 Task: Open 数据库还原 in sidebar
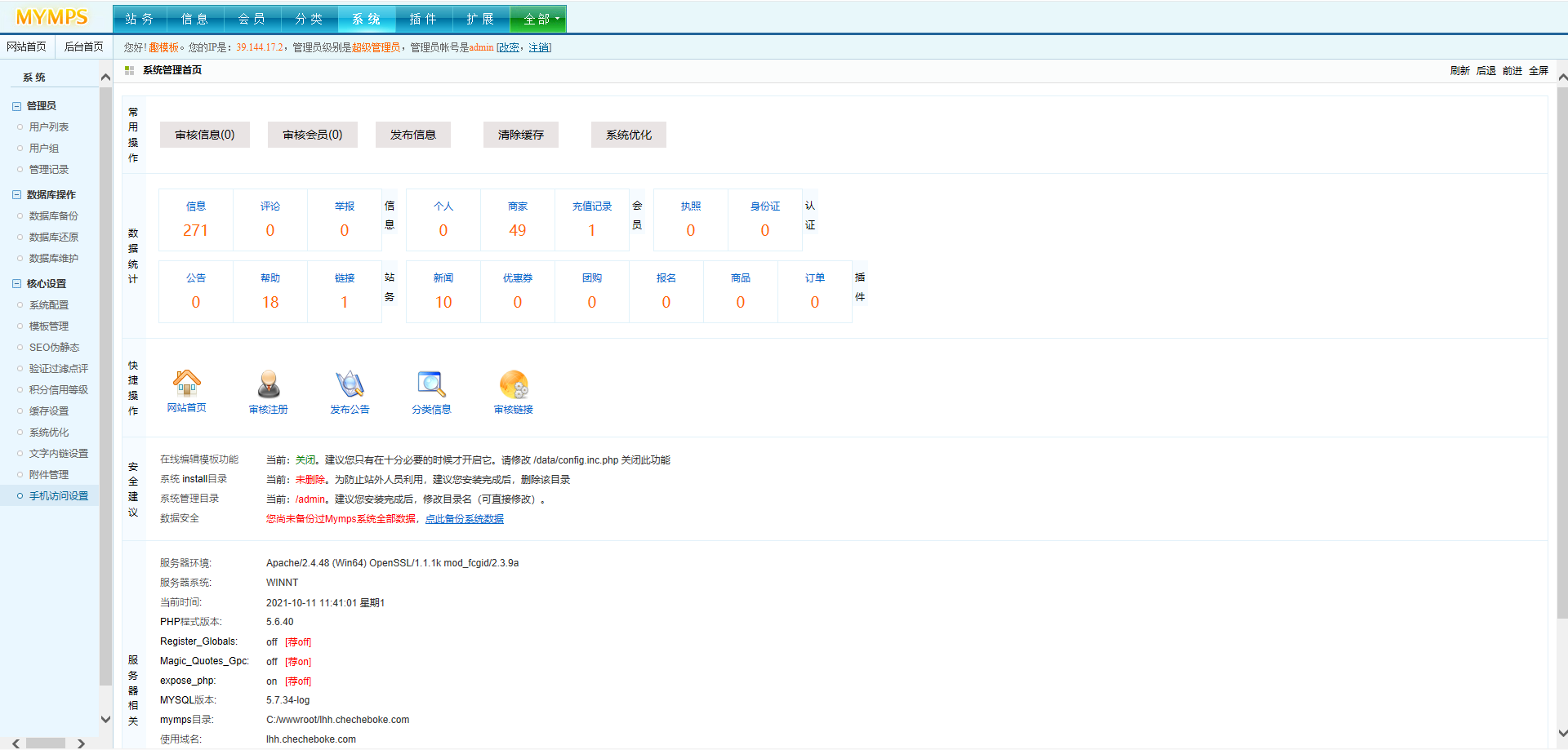pos(54,237)
